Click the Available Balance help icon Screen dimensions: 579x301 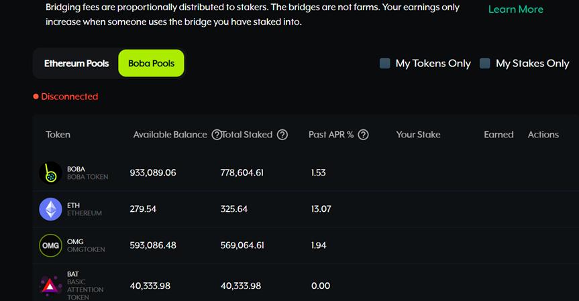216,135
